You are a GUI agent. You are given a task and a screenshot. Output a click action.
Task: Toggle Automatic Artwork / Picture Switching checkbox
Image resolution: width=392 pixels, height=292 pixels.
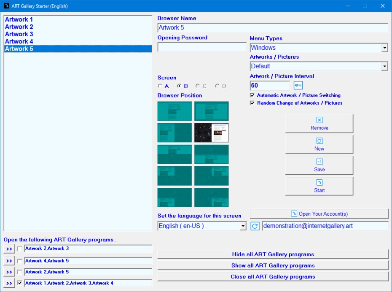(252, 95)
